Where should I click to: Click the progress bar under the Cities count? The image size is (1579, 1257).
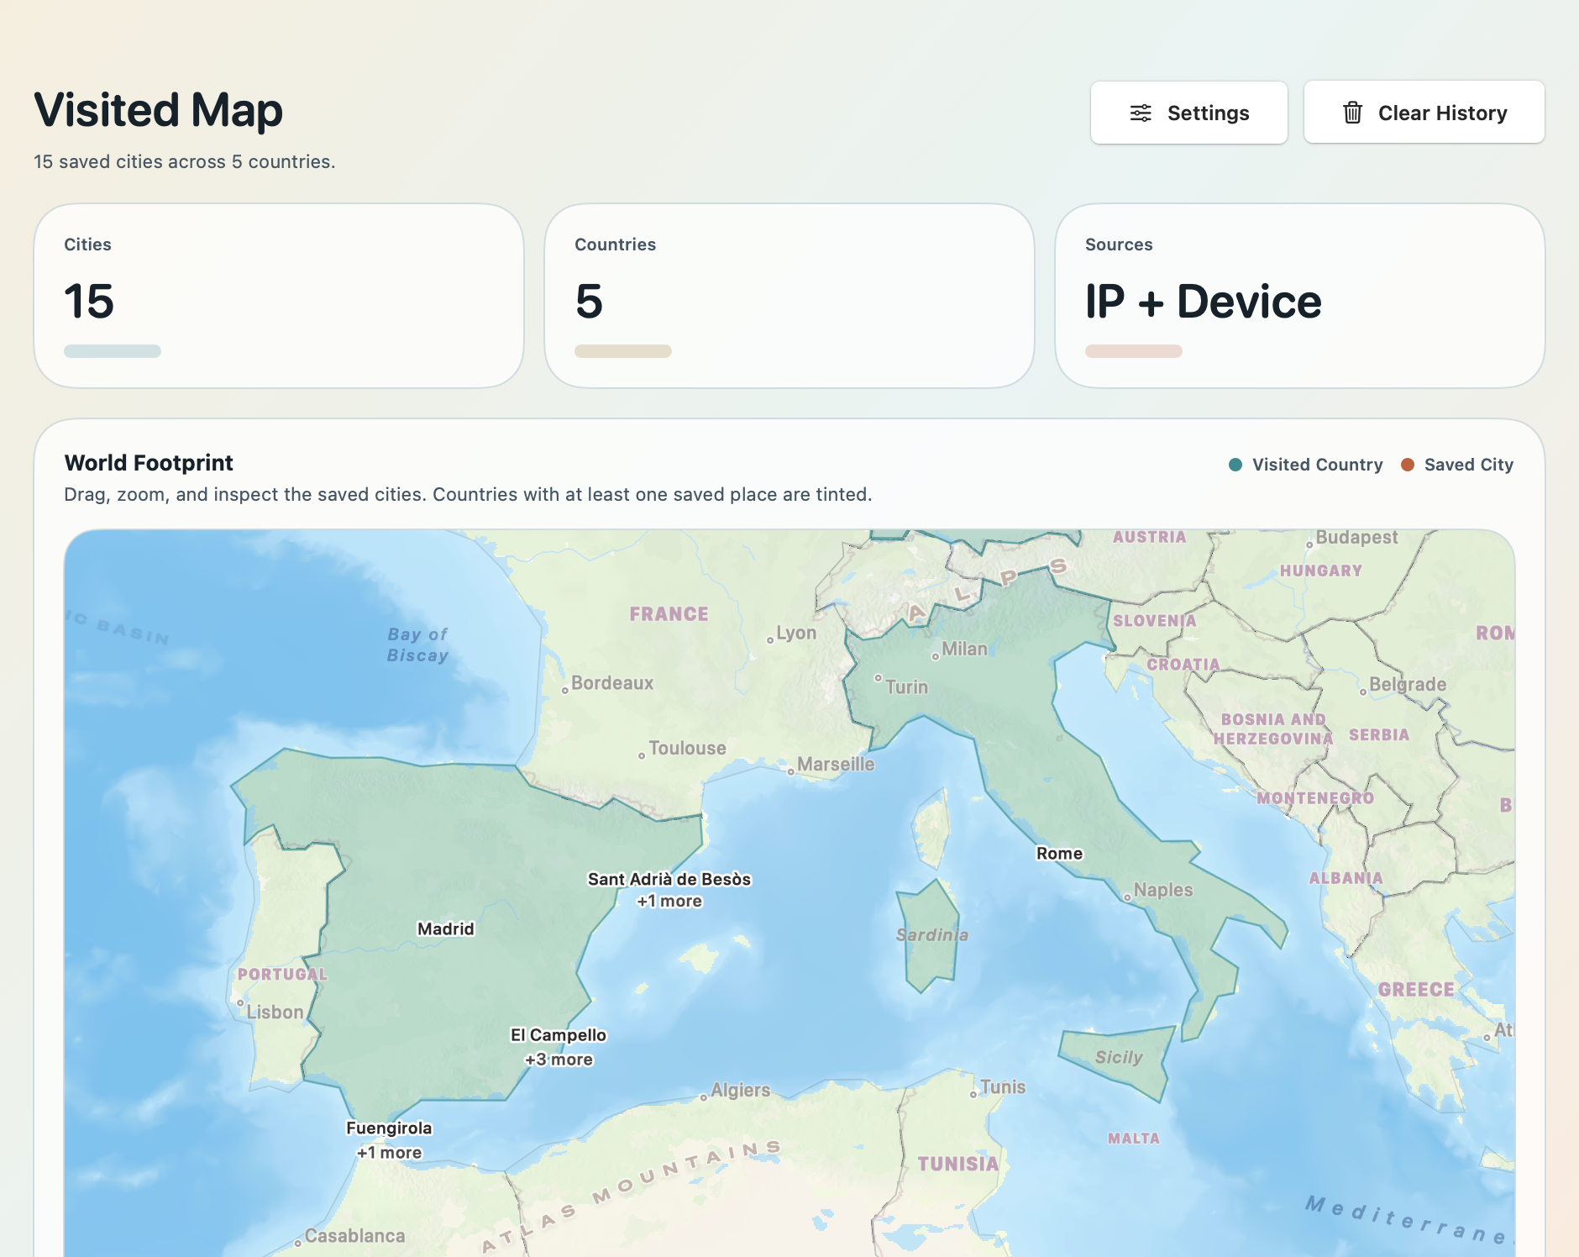113,351
